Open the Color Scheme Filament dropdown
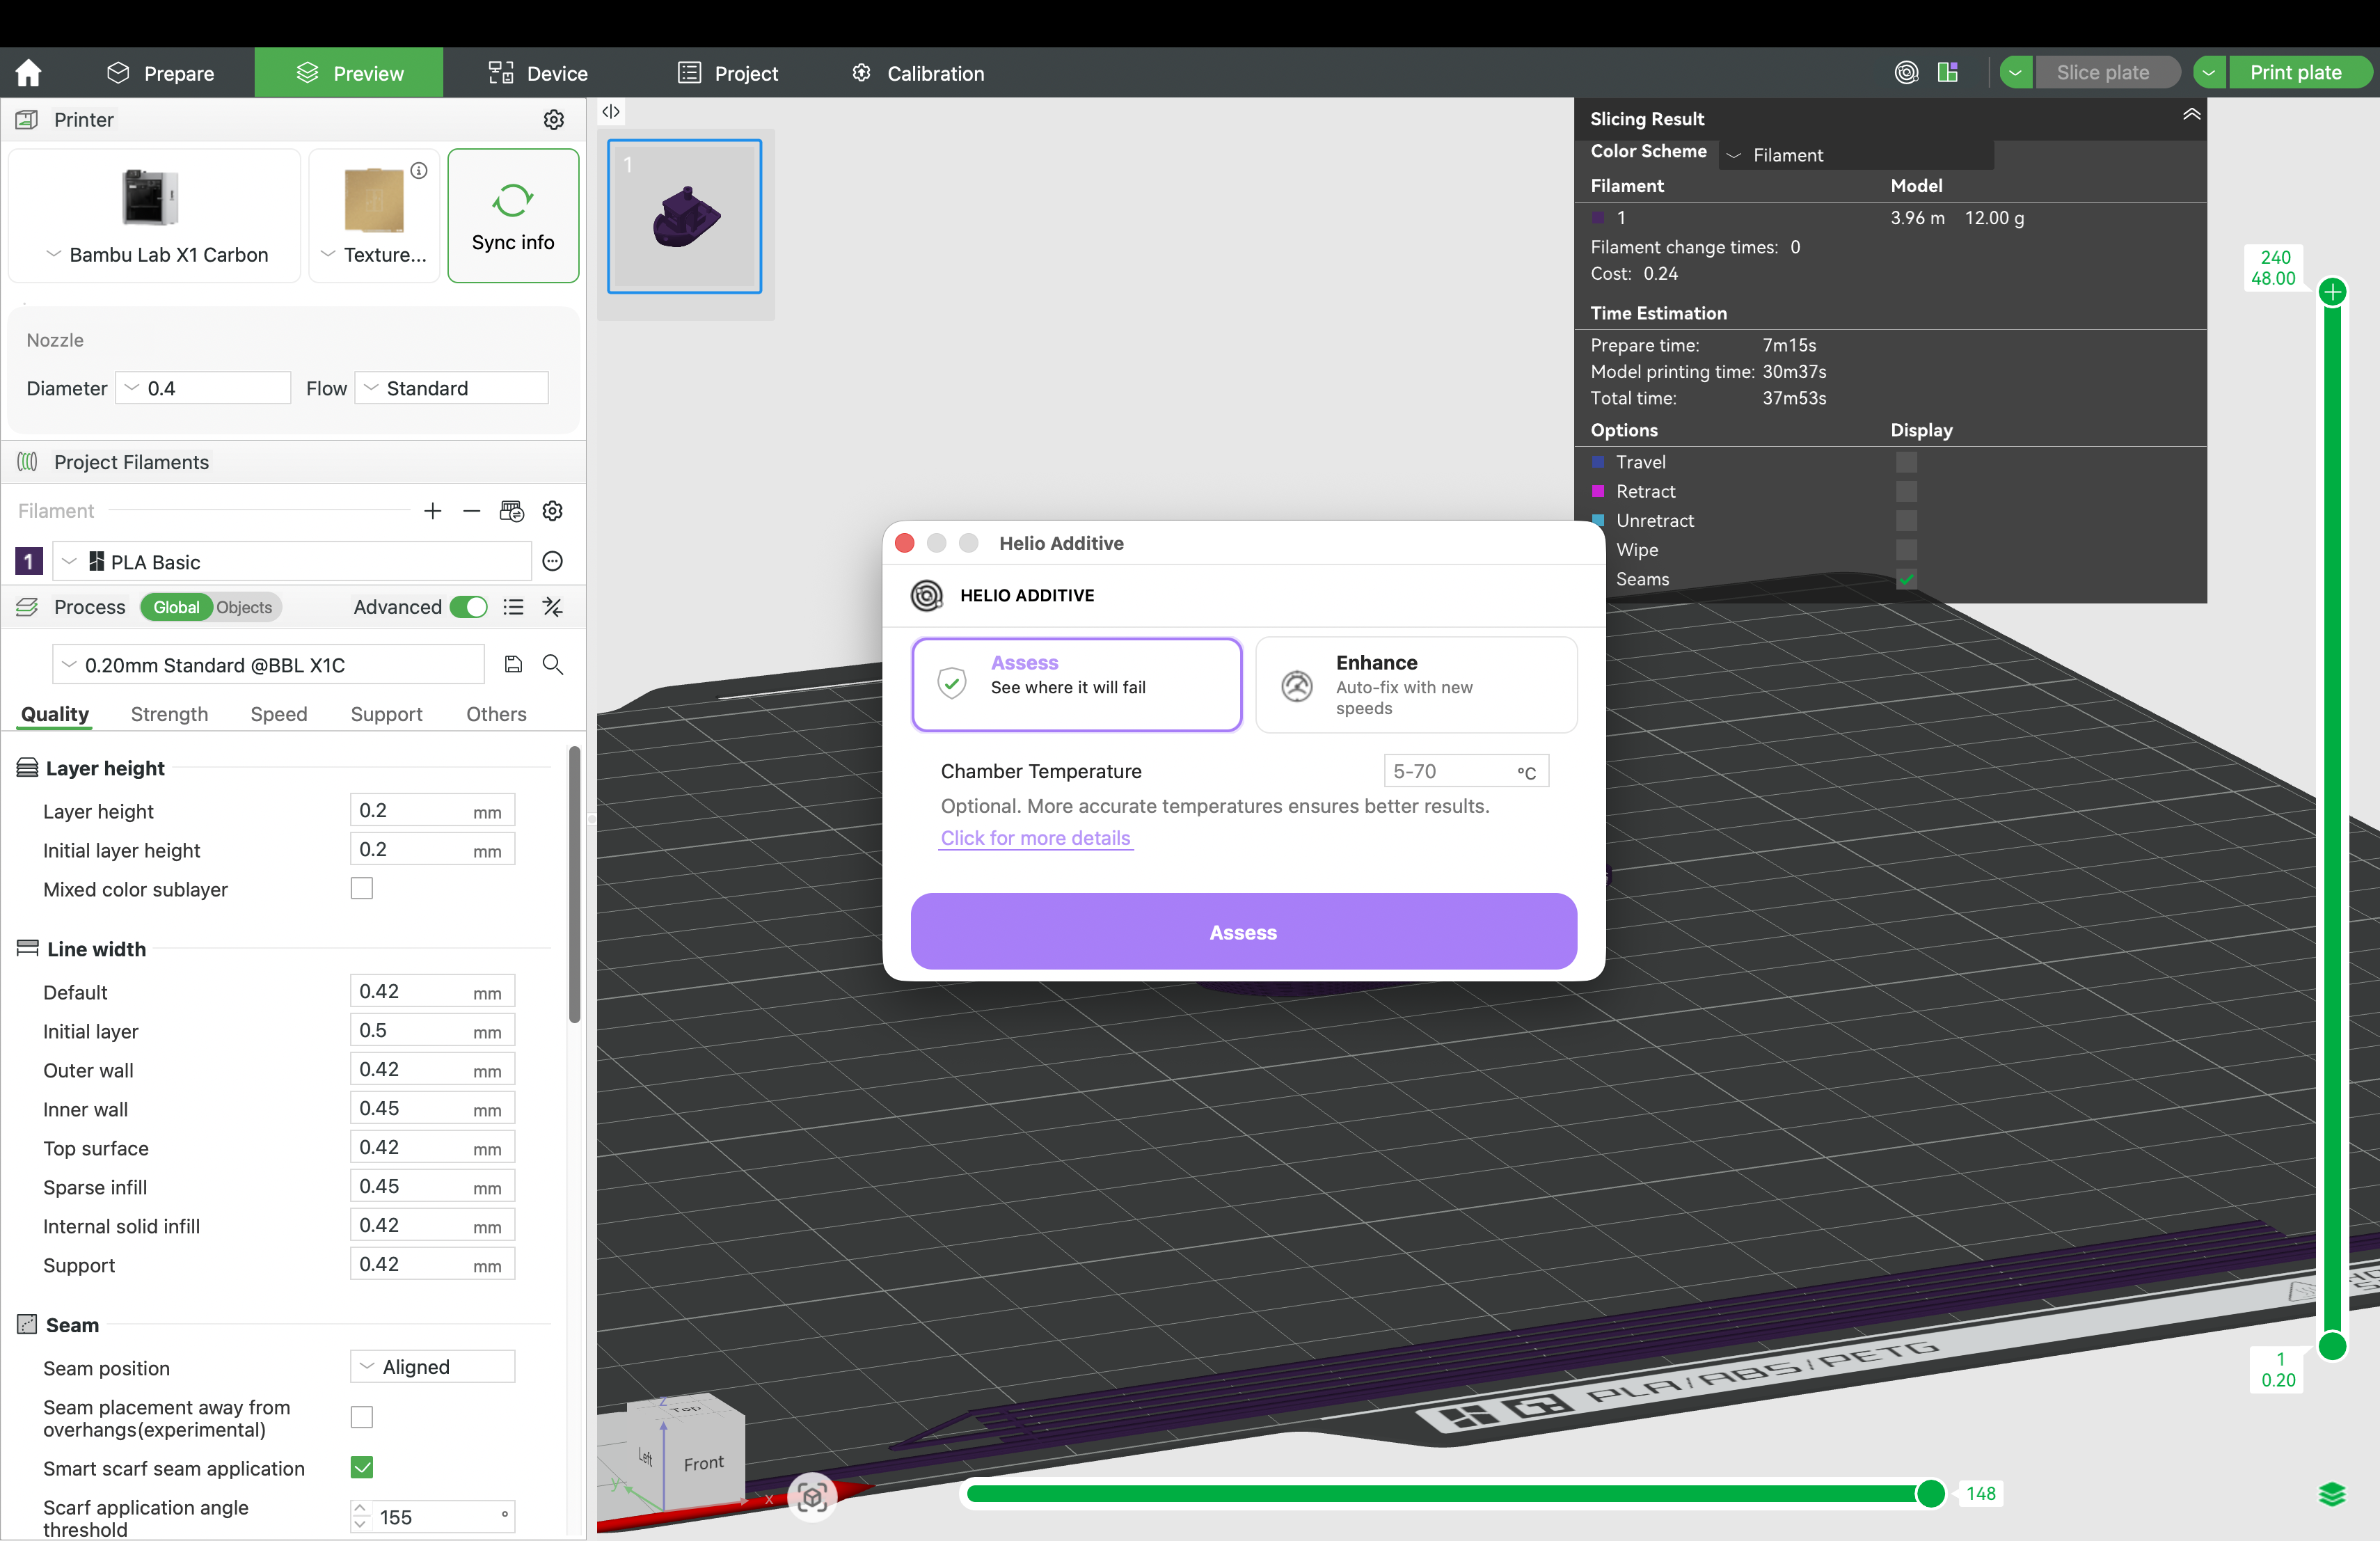 point(1856,155)
